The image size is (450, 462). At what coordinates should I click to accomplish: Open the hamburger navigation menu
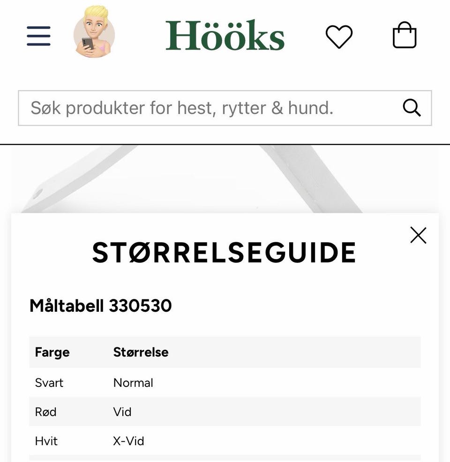point(38,36)
